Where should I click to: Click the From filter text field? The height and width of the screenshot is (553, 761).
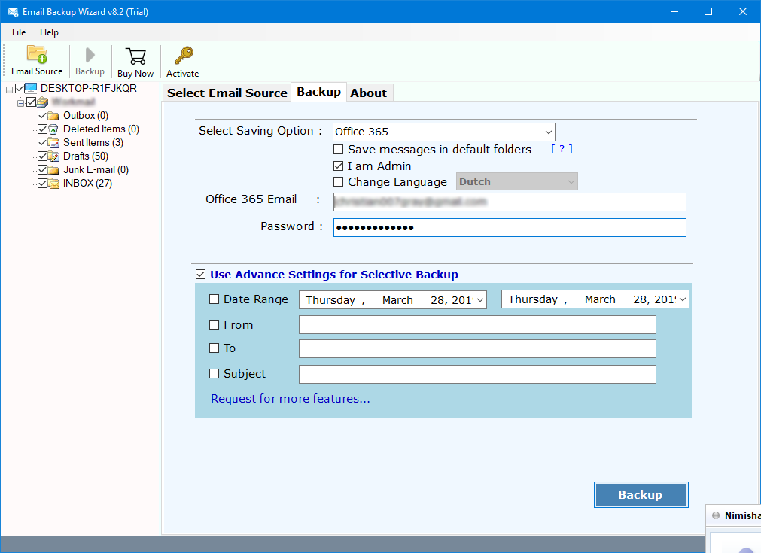(x=477, y=324)
